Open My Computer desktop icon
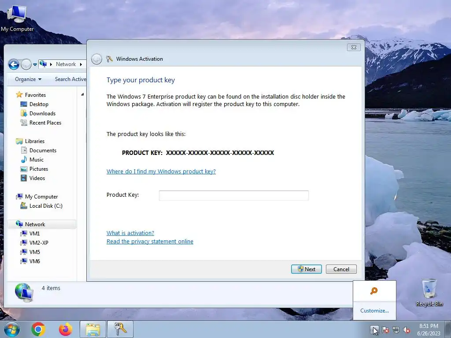 pos(17,18)
